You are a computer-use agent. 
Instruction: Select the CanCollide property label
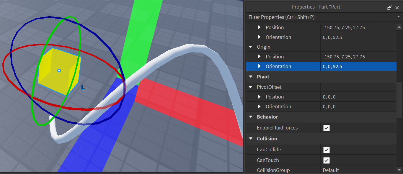pyautogui.click(x=269, y=150)
